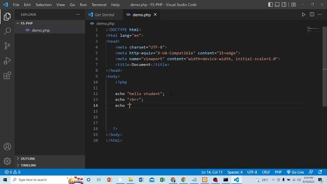The image size is (327, 184).
Task: Click the Run Code play icon
Action: tap(303, 15)
